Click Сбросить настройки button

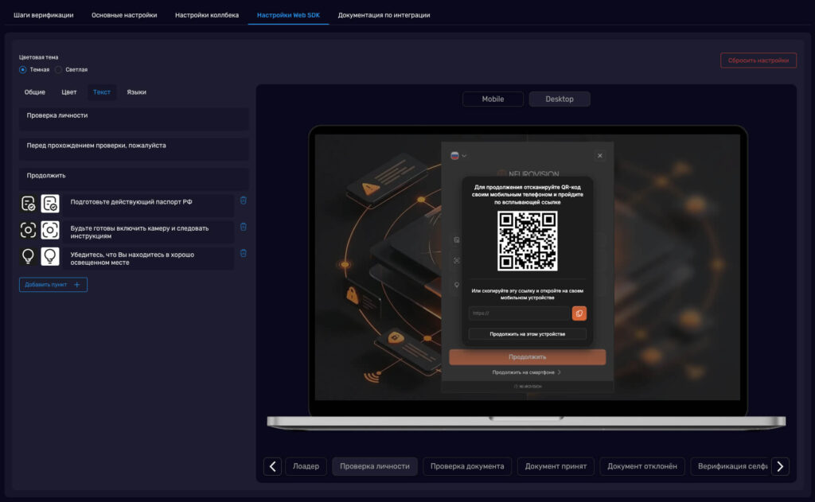point(758,60)
